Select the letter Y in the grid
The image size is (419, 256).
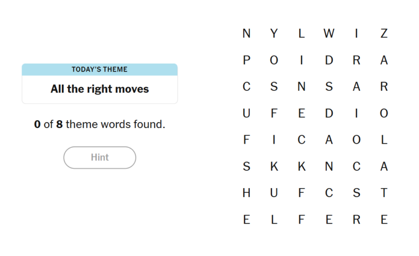click(274, 33)
